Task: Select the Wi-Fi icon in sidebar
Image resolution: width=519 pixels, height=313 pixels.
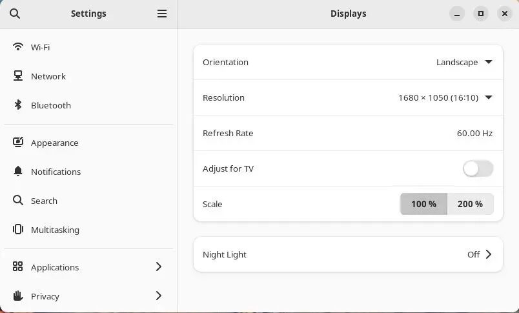Action: 18,47
